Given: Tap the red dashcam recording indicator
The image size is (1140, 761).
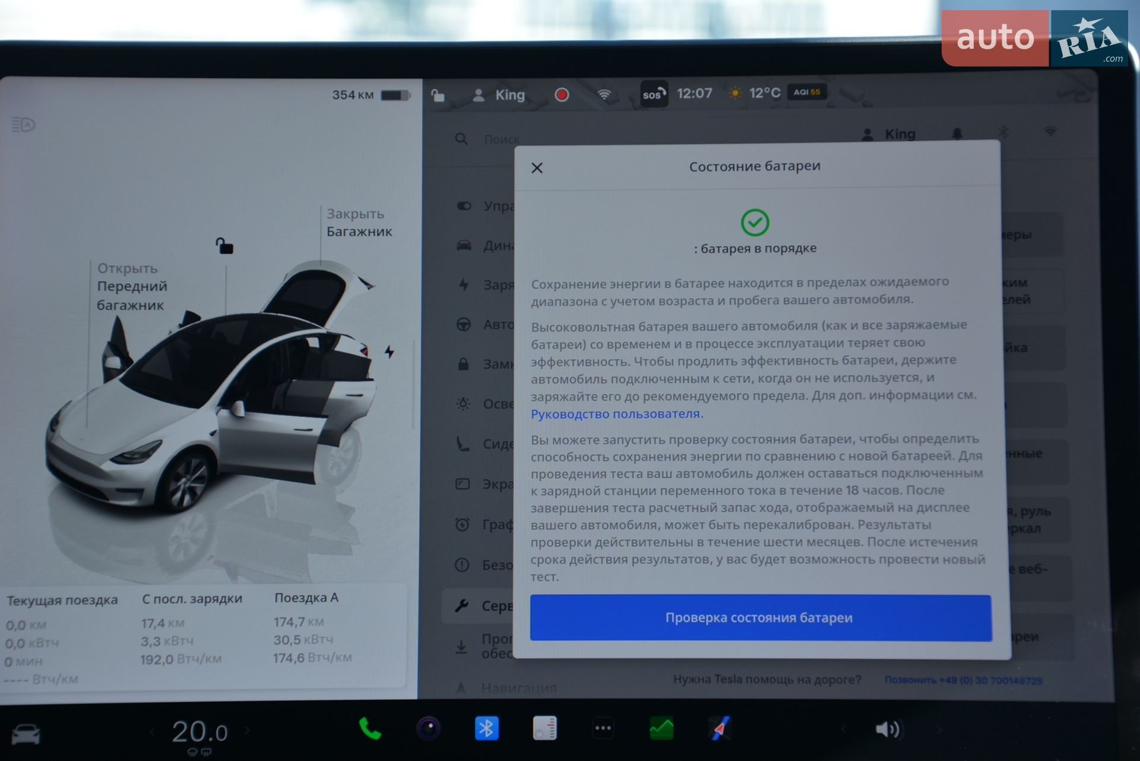Looking at the screenshot, I should [562, 94].
